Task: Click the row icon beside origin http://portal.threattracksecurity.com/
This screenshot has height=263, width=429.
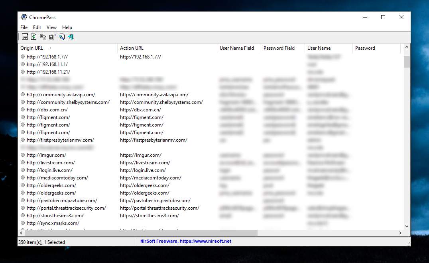Action: [23, 208]
